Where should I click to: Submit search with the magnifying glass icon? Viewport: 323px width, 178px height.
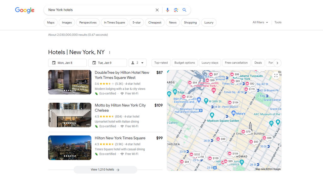coord(184,10)
